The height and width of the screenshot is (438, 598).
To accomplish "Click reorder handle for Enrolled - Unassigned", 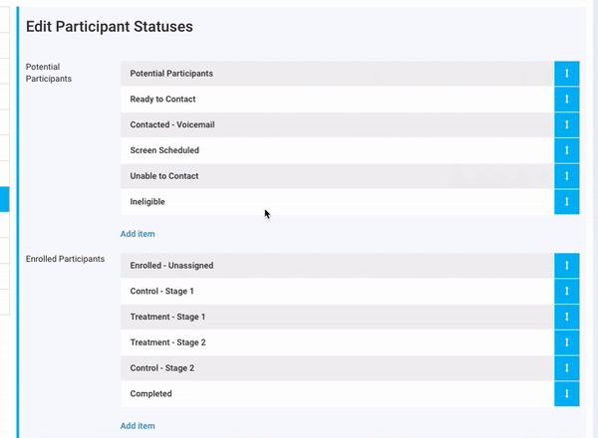I will [x=566, y=266].
